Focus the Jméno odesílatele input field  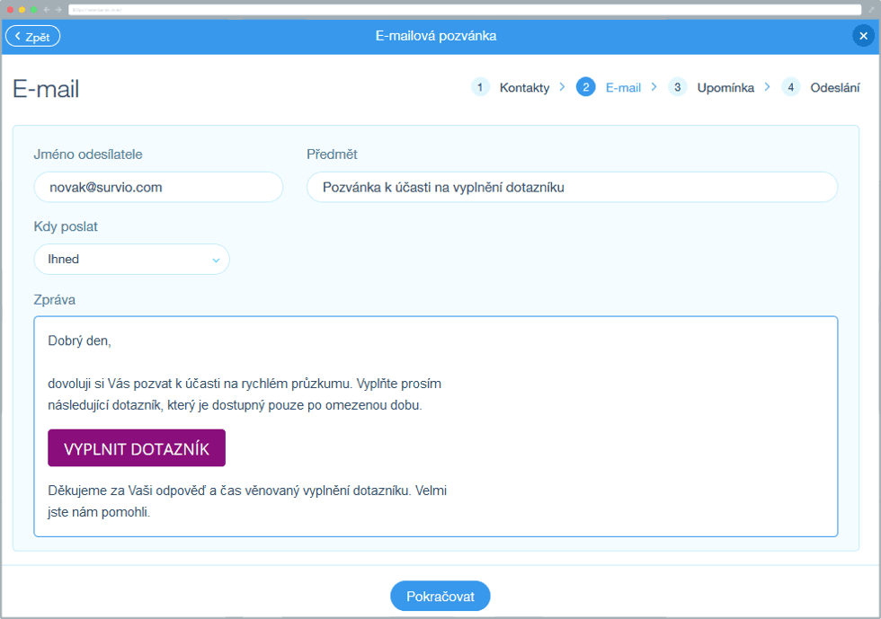158,187
